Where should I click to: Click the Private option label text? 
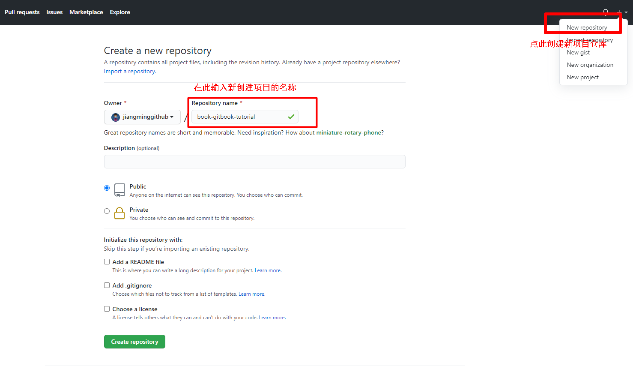click(x=139, y=210)
